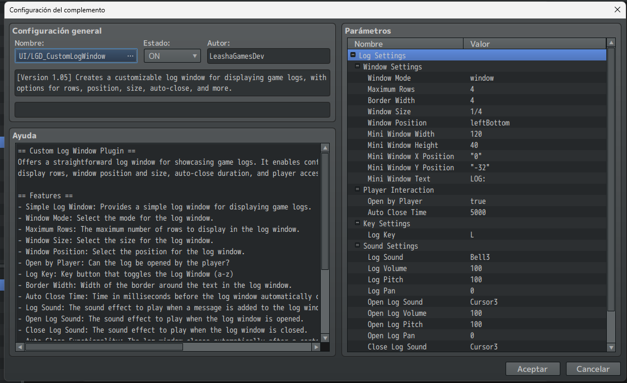The height and width of the screenshot is (383, 627).
Task: Select the Auto Close Time row
Action: coord(477,212)
